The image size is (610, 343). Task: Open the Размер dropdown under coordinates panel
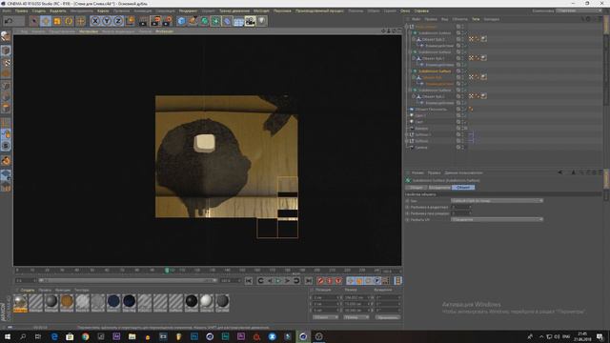356,317
